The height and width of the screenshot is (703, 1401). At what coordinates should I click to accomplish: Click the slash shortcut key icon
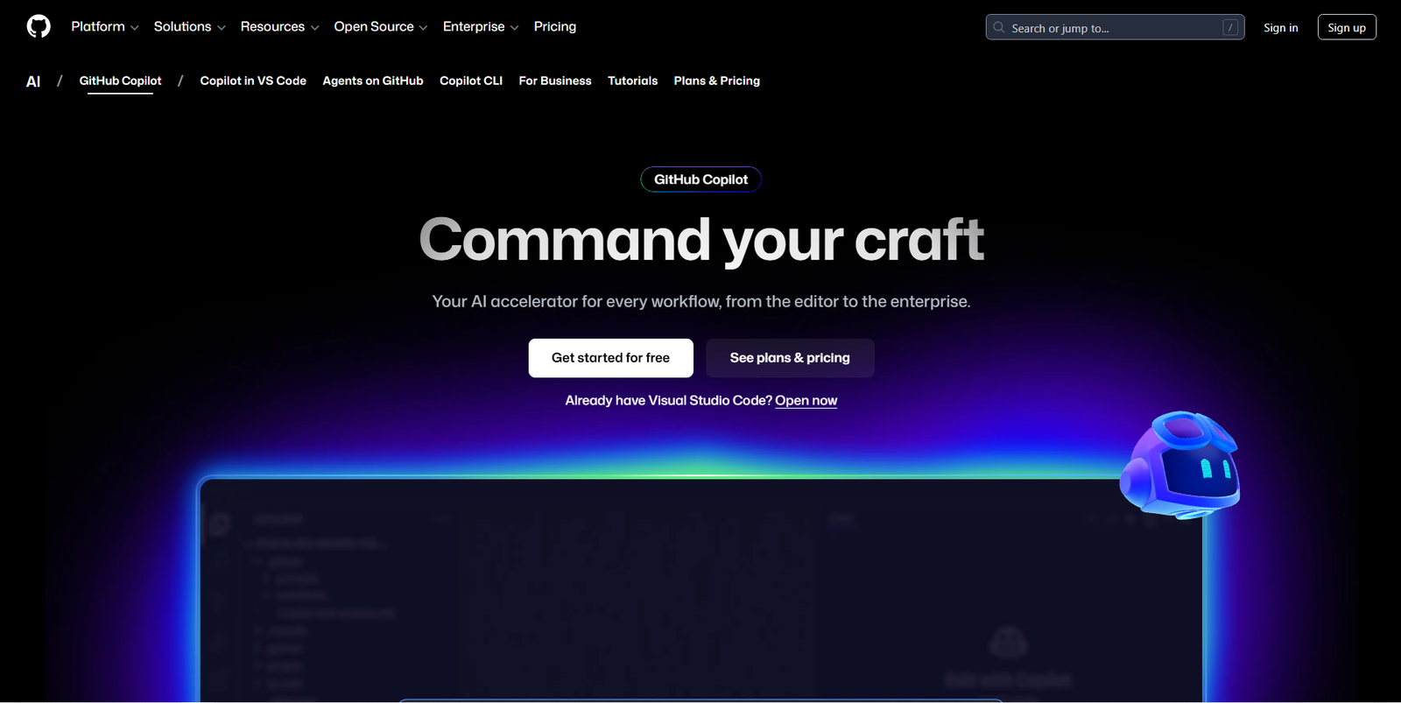click(x=1230, y=28)
